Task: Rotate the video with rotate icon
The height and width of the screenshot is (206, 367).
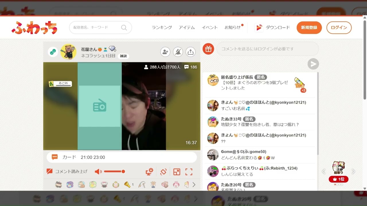Action: point(163,172)
